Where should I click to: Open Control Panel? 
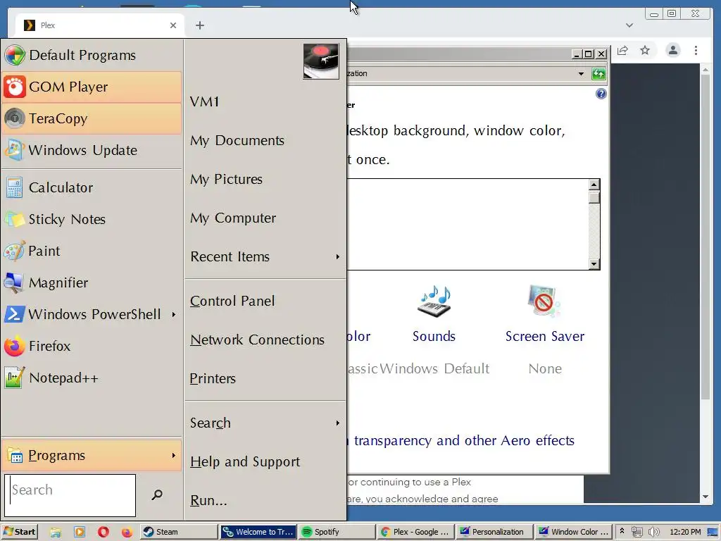(265, 301)
